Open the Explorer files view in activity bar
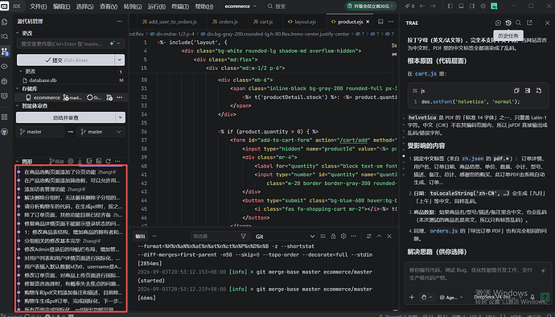 coord(5,22)
